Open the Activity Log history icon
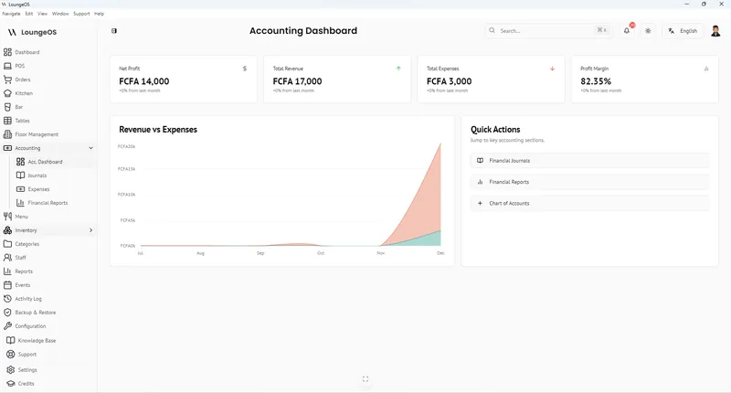The width and height of the screenshot is (731, 393). coord(7,299)
